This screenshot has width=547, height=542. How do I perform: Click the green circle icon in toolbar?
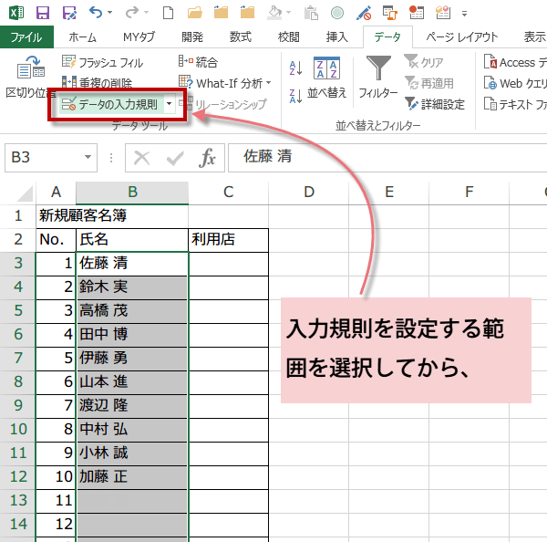[x=337, y=14]
